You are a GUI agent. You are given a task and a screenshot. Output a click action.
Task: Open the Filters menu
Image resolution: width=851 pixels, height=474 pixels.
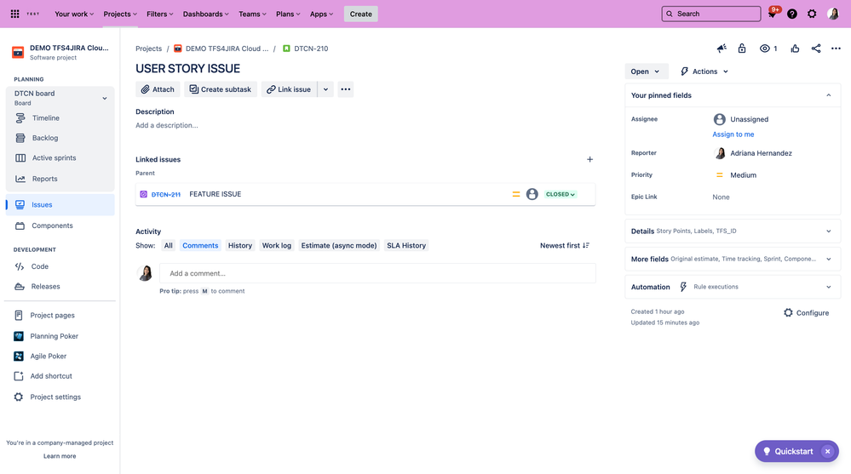pos(159,14)
